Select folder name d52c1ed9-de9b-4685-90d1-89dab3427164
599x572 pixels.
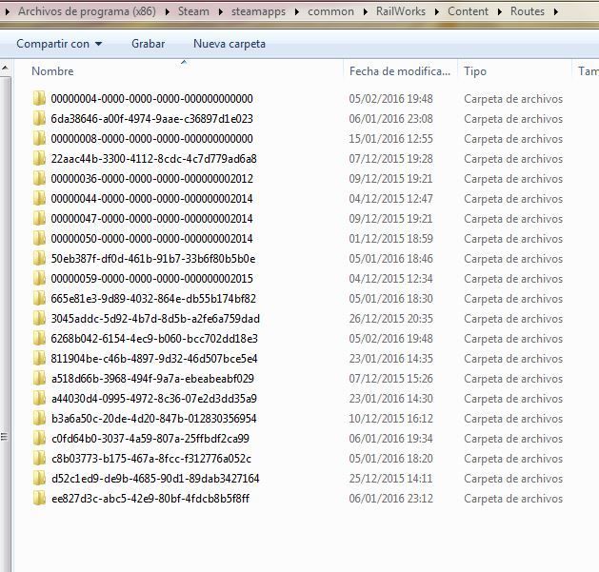click(155, 479)
